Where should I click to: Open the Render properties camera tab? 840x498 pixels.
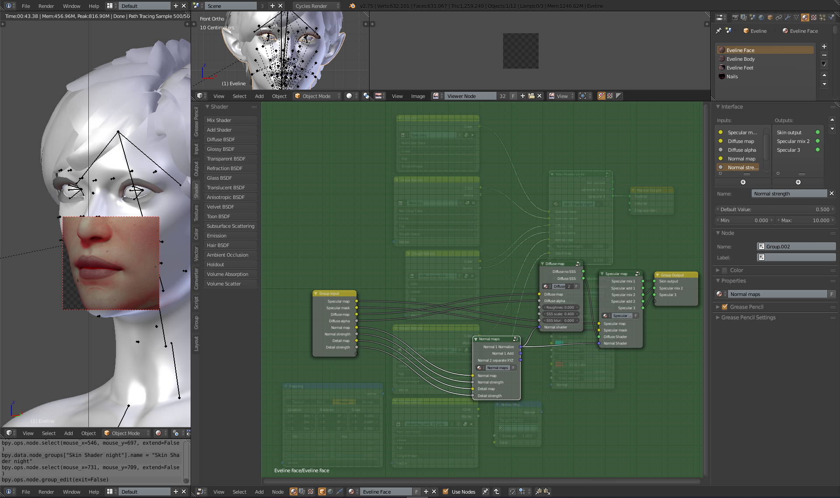tap(735, 17)
